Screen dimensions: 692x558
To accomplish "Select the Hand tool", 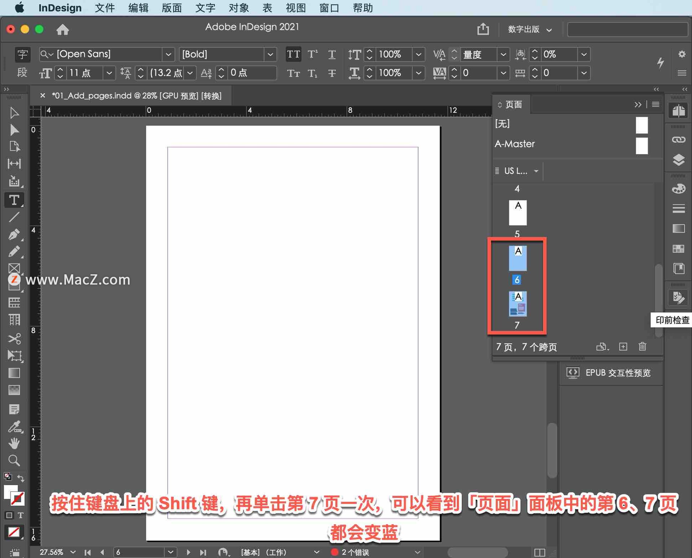I will point(14,443).
